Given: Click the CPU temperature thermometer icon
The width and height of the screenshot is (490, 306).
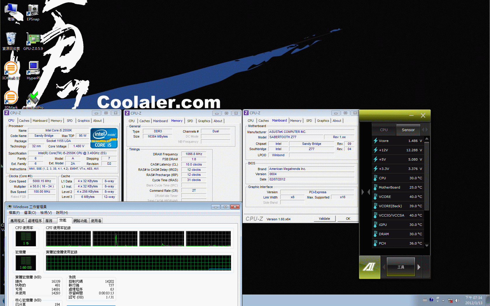Looking at the screenshot, I should 376,178.
